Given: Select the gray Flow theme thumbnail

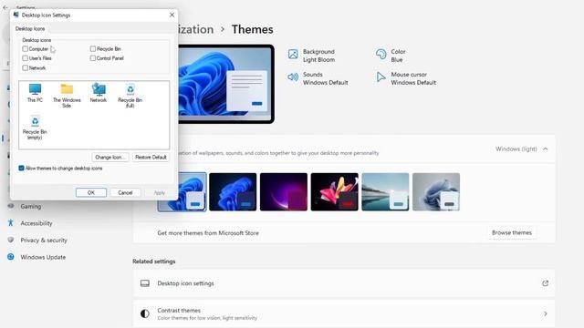Looking at the screenshot, I should [436, 192].
